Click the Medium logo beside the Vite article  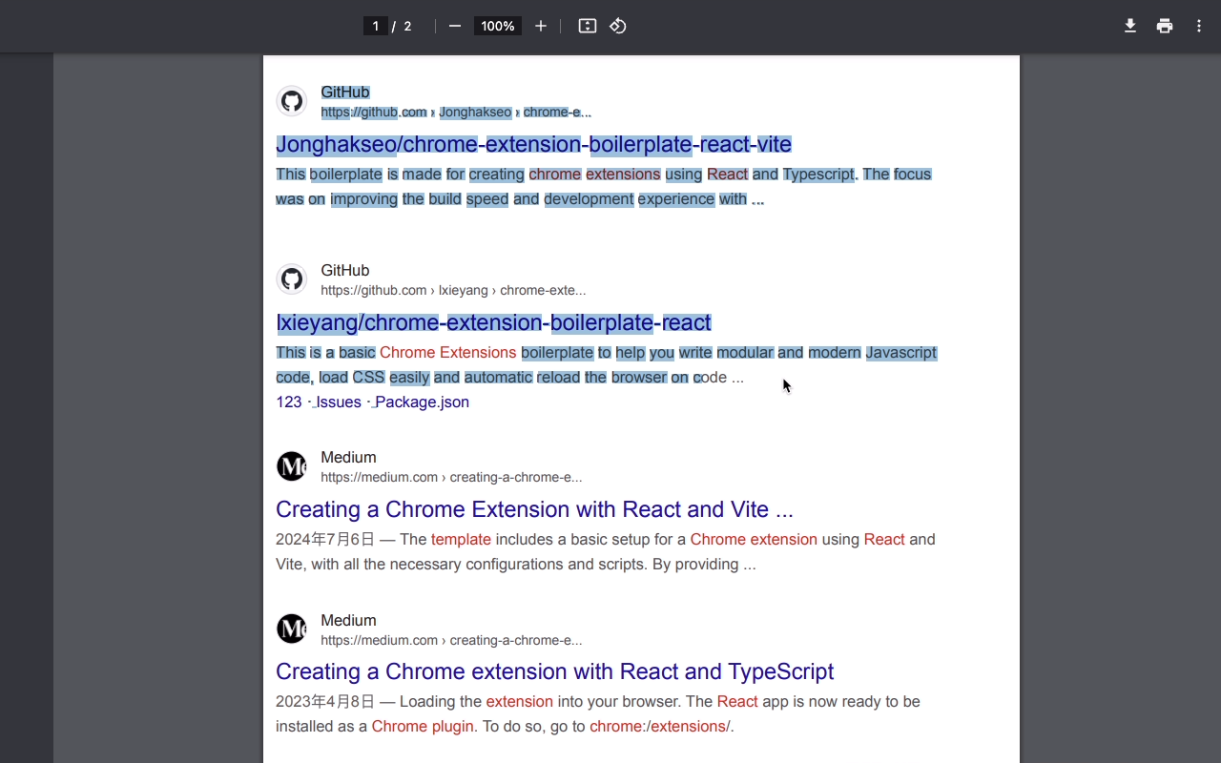coord(291,465)
